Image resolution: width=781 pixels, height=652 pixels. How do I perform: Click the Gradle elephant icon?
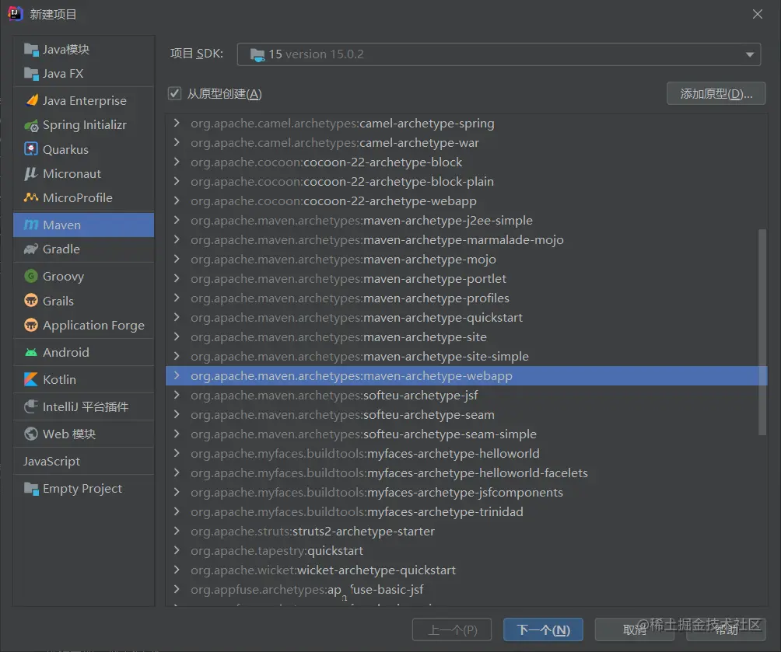[31, 249]
